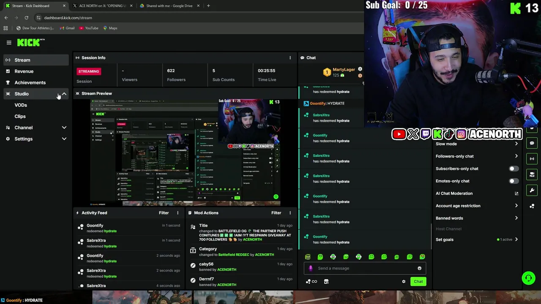This screenshot has height=304, width=541.
Task: Click the angry square-faced emote in chat
Action: pos(308,257)
